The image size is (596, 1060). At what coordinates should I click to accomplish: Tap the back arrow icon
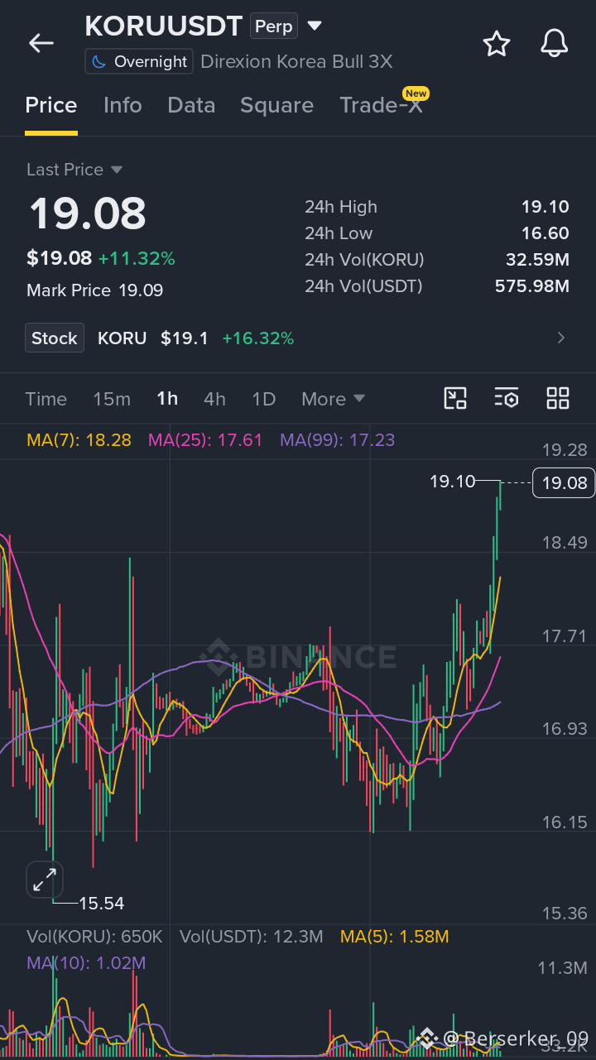point(41,44)
